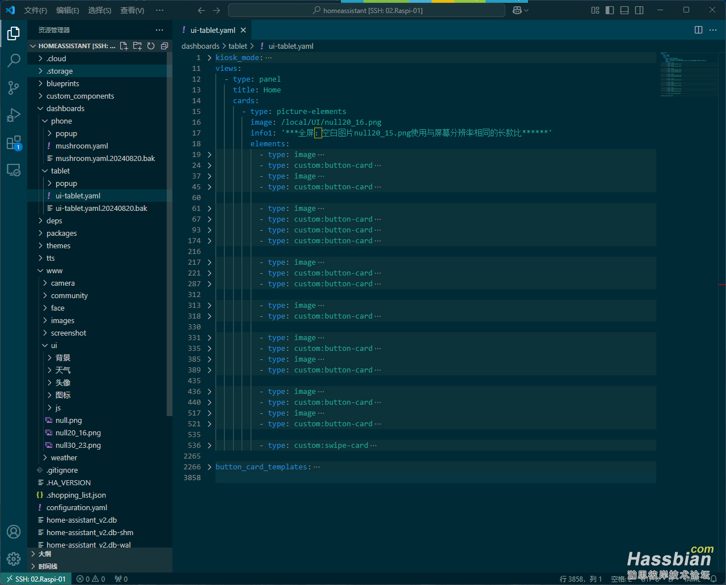Viewport: 726px width, 585px height.
Task: Click cursor position 行 3858 status item
Action: (581, 579)
